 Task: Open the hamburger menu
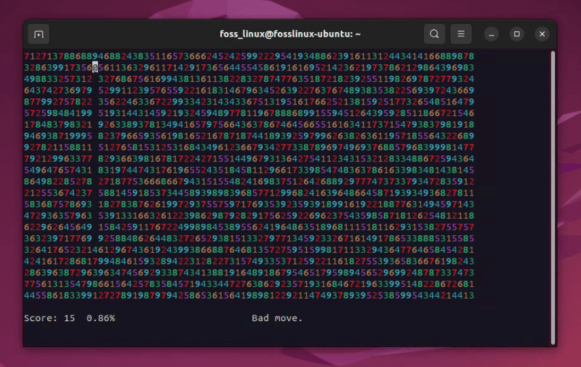(x=461, y=34)
